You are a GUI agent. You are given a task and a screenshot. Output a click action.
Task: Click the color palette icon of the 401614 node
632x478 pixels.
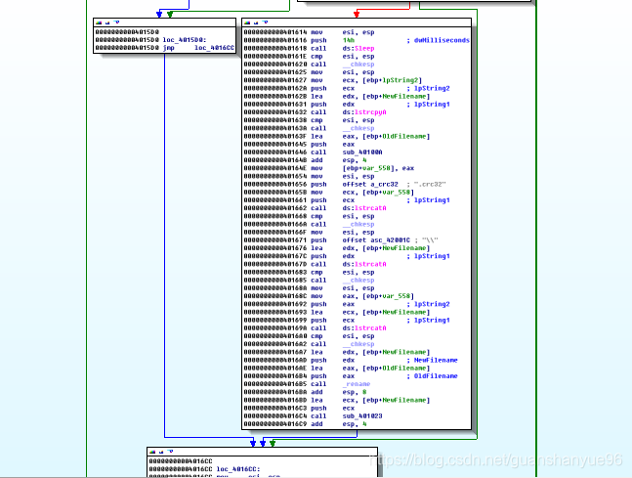247,22
